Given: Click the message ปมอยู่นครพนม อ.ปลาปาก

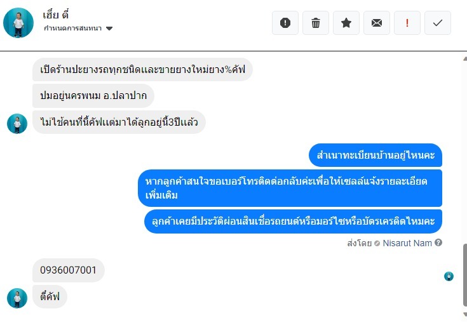Looking at the screenshot, I should click(x=93, y=96).
